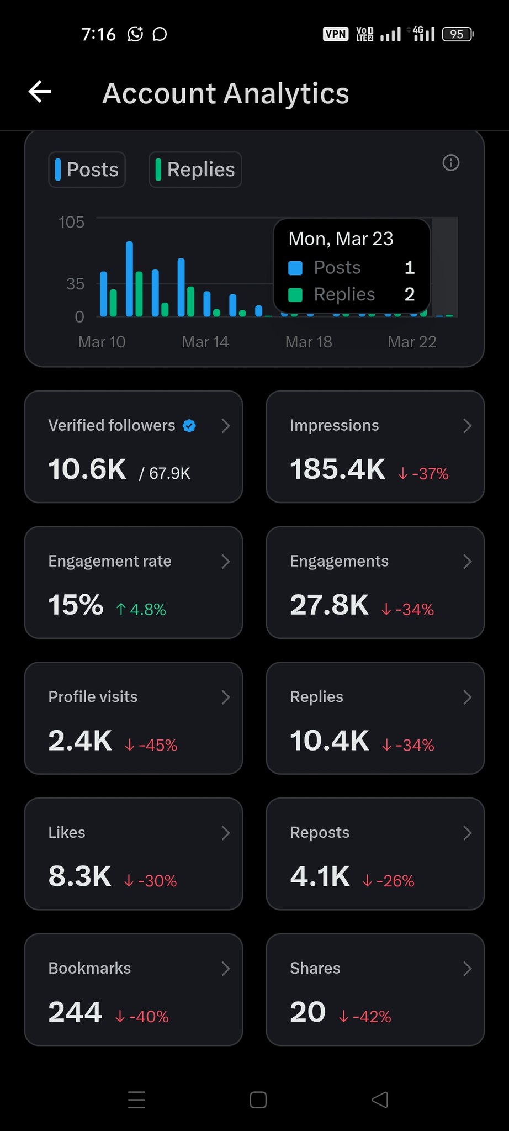This screenshot has height=1131, width=509.
Task: Select the Mar 14 chart date label
Action: (205, 342)
